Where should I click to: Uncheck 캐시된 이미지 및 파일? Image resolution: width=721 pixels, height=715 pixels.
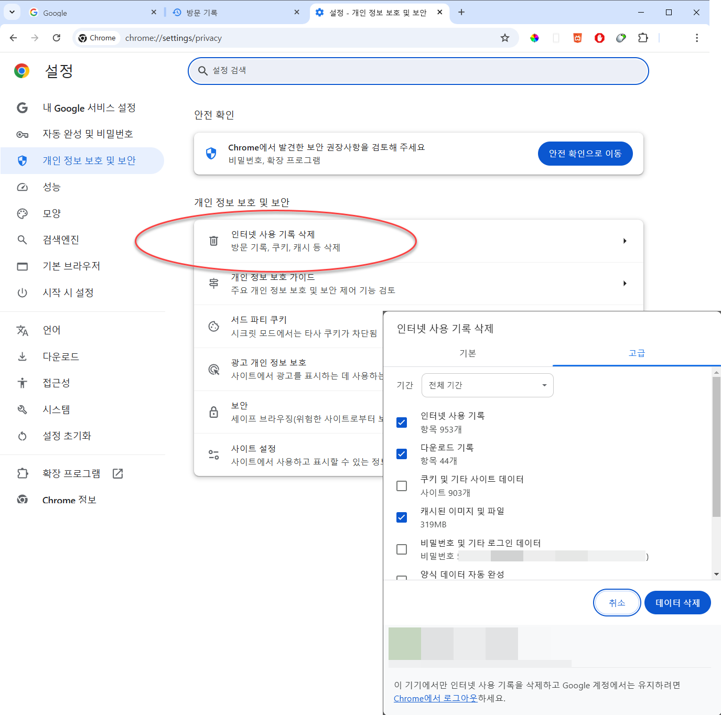coord(402,517)
